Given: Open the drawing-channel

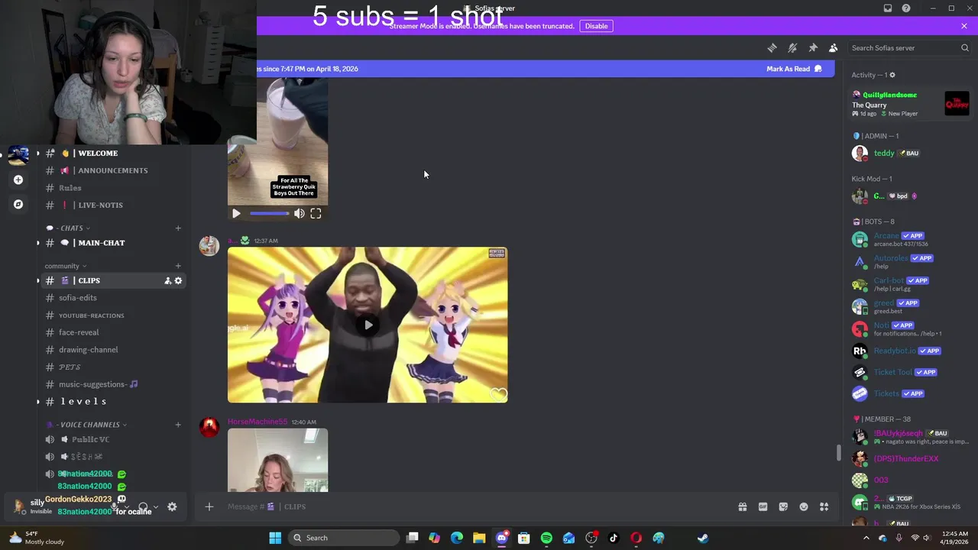Looking at the screenshot, I should tap(112, 350).
